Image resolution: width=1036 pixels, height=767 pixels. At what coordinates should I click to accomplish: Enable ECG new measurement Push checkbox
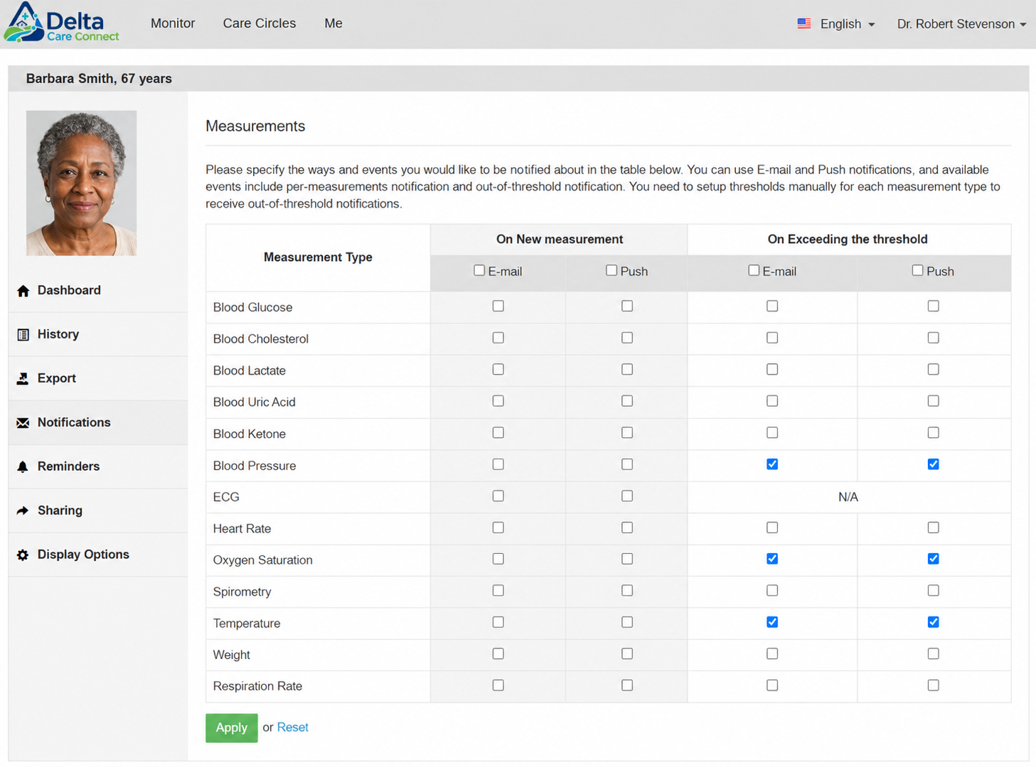click(x=627, y=496)
